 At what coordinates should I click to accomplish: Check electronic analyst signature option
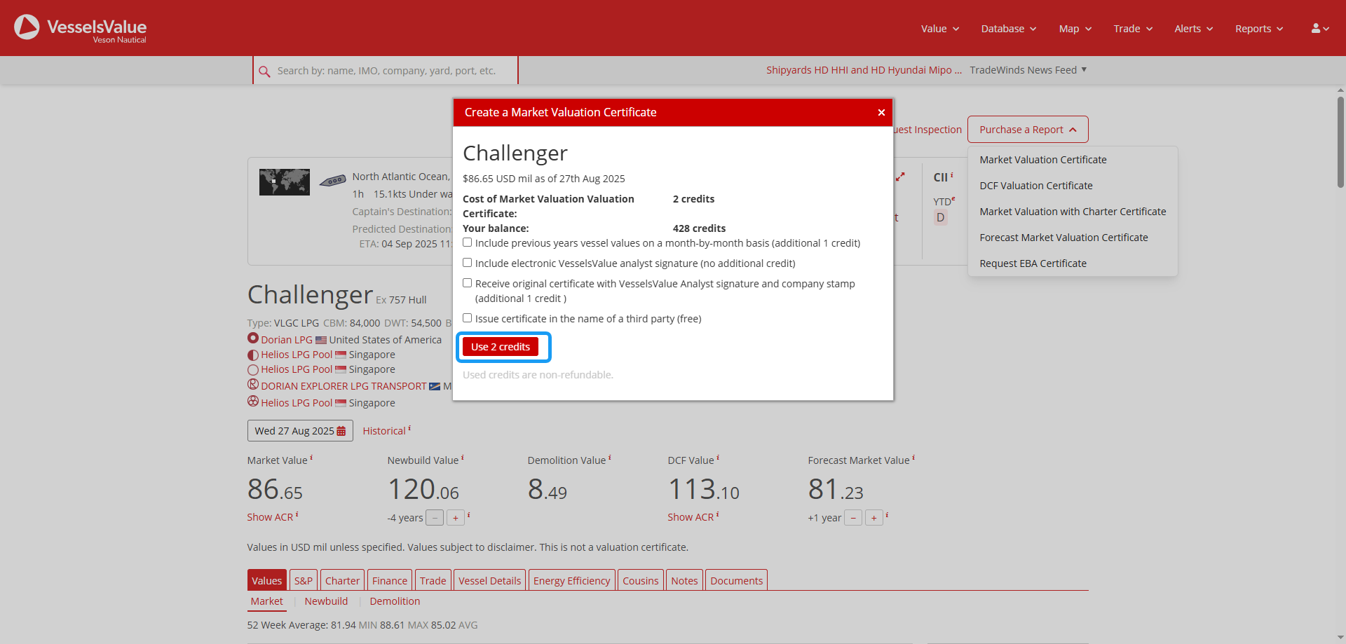pos(468,263)
